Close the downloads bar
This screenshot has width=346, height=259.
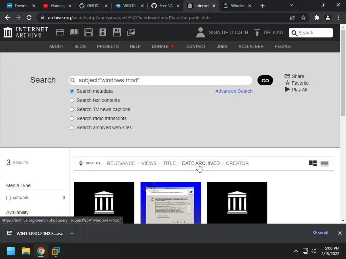click(340, 233)
